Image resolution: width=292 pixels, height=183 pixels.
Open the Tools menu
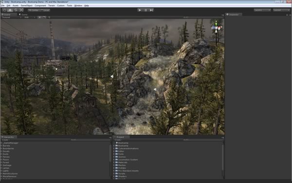pos(69,5)
